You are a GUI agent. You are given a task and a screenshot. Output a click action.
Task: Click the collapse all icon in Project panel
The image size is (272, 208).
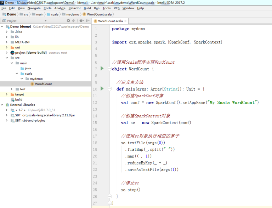point(74,21)
